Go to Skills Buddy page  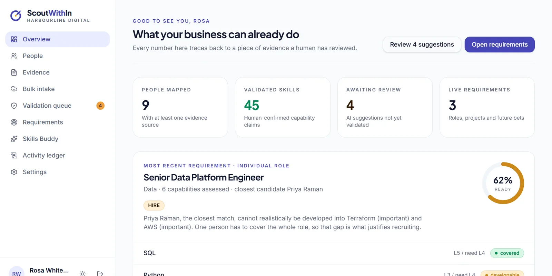click(57, 139)
